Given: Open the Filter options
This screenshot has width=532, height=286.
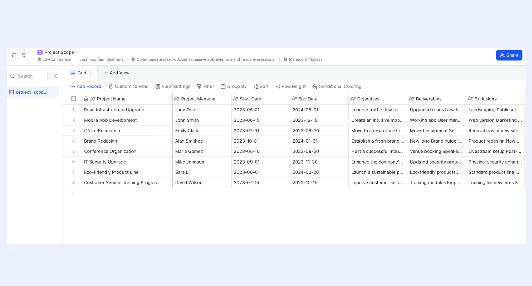Looking at the screenshot, I should click(x=205, y=86).
